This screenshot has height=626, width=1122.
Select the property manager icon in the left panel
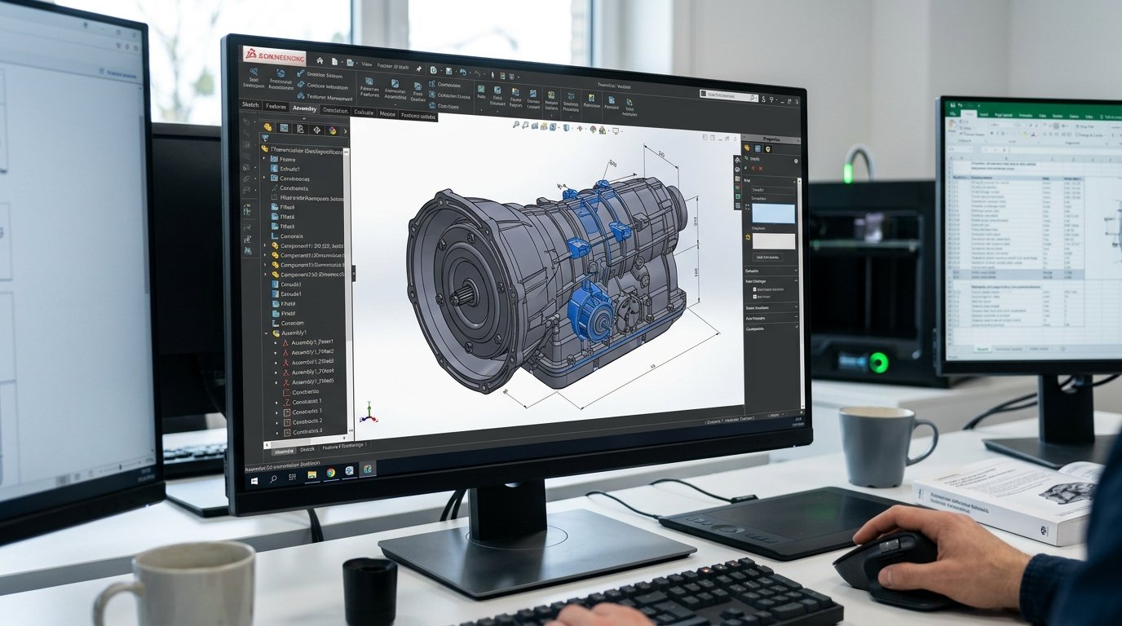tap(284, 128)
